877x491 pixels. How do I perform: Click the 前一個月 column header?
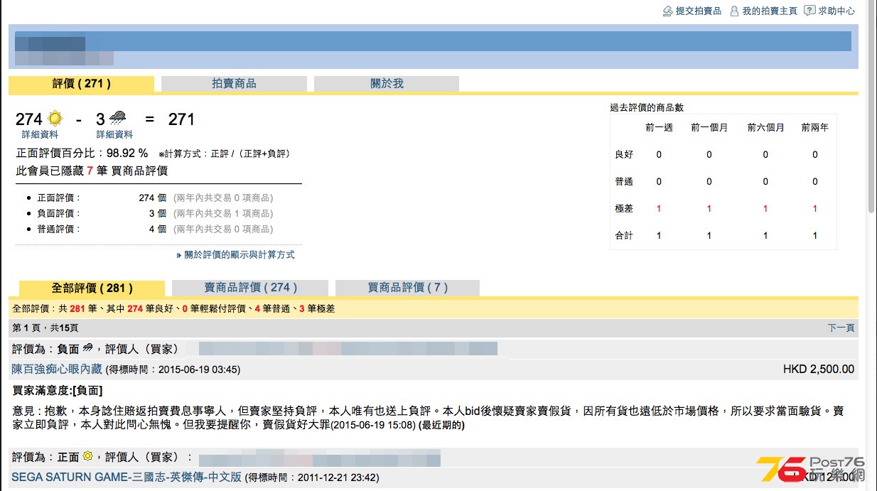pos(709,128)
